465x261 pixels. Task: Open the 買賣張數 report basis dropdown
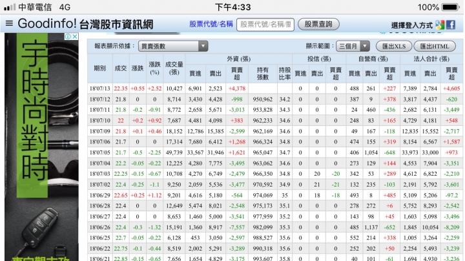pyautogui.click(x=173, y=46)
